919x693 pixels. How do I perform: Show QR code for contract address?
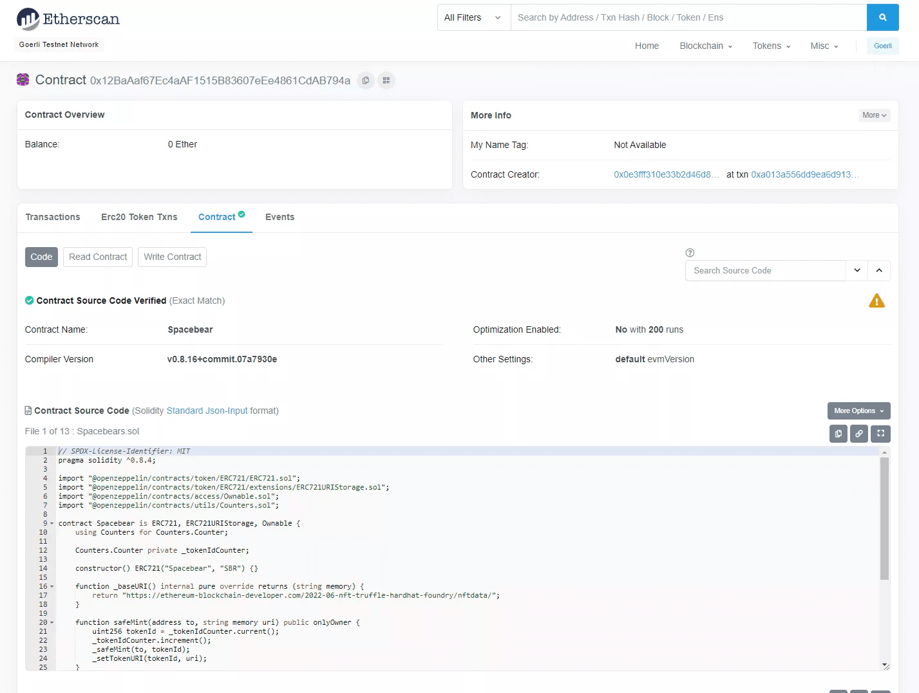click(386, 80)
